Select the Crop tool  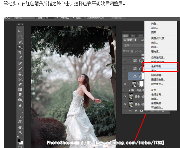click(20, 52)
